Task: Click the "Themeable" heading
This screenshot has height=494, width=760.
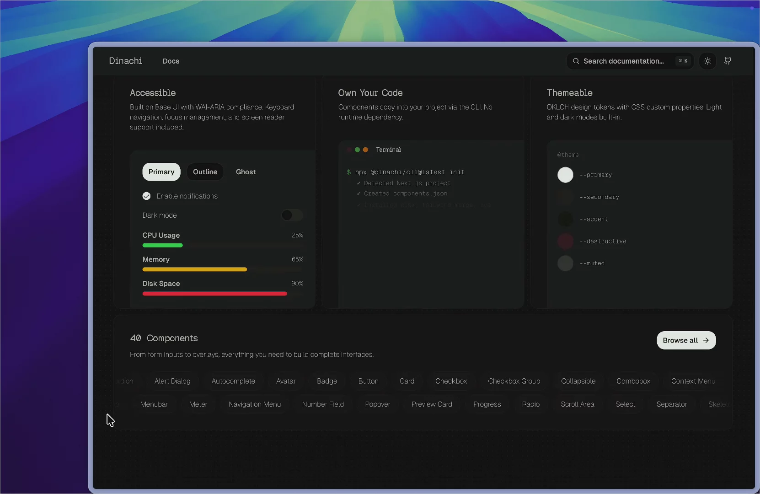Action: 570,93
